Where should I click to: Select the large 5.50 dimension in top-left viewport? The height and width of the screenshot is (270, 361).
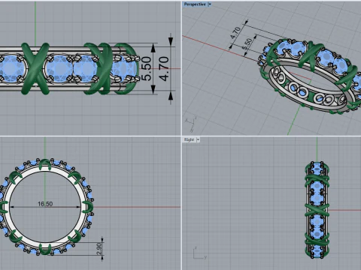(x=147, y=68)
